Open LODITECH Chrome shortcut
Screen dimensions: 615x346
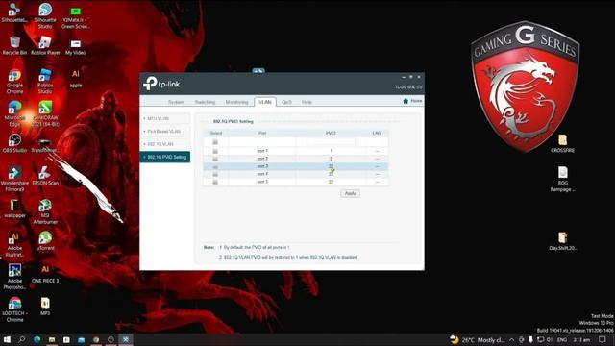click(x=14, y=309)
